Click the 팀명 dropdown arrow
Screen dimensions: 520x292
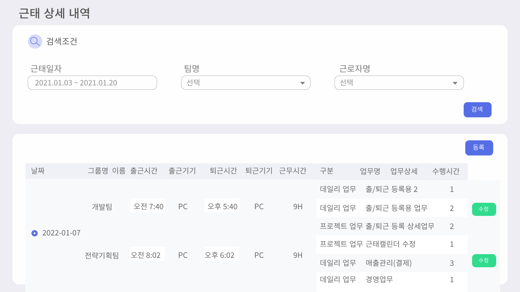(303, 83)
